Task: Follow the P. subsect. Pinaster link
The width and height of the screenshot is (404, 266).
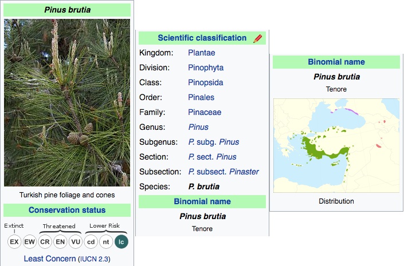Action: (x=223, y=172)
